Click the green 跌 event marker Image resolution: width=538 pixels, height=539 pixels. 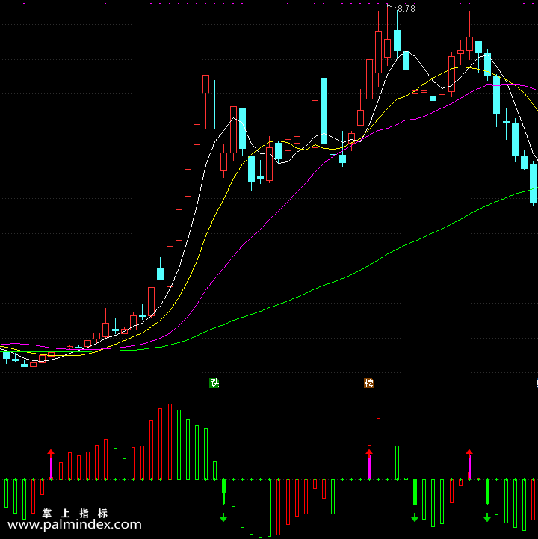(214, 383)
